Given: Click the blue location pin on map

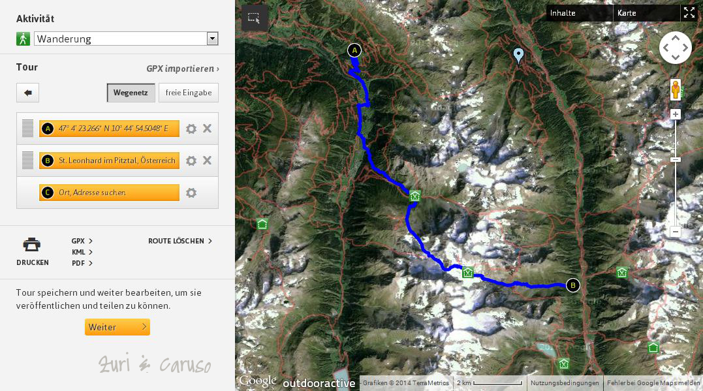Looking at the screenshot, I should click(518, 55).
